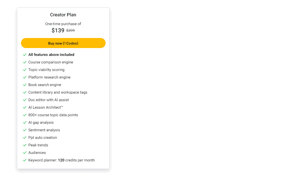Click the Sentiment analysis feature text
Viewport: 287px width, 174px height.
coord(44,130)
